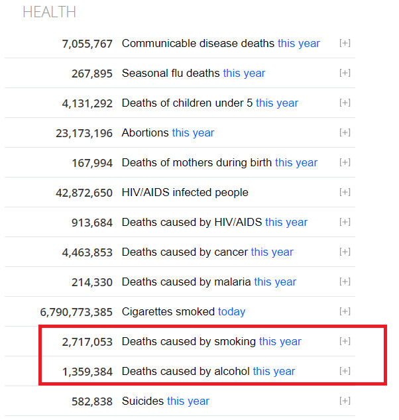Expand [+] next to Suicides row

[x=345, y=401]
